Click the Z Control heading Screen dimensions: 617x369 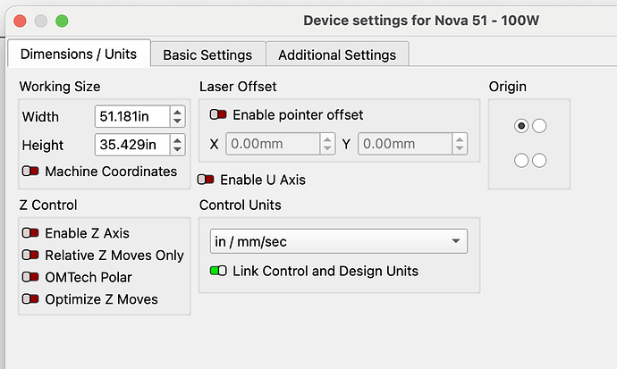pyautogui.click(x=48, y=205)
